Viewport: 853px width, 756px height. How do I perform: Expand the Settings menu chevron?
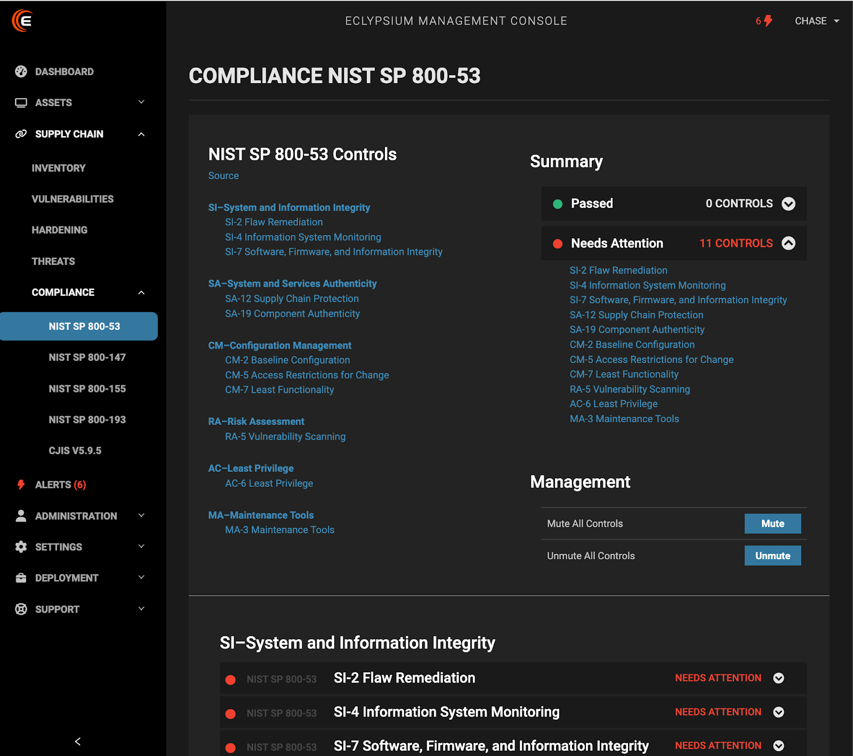[141, 546]
